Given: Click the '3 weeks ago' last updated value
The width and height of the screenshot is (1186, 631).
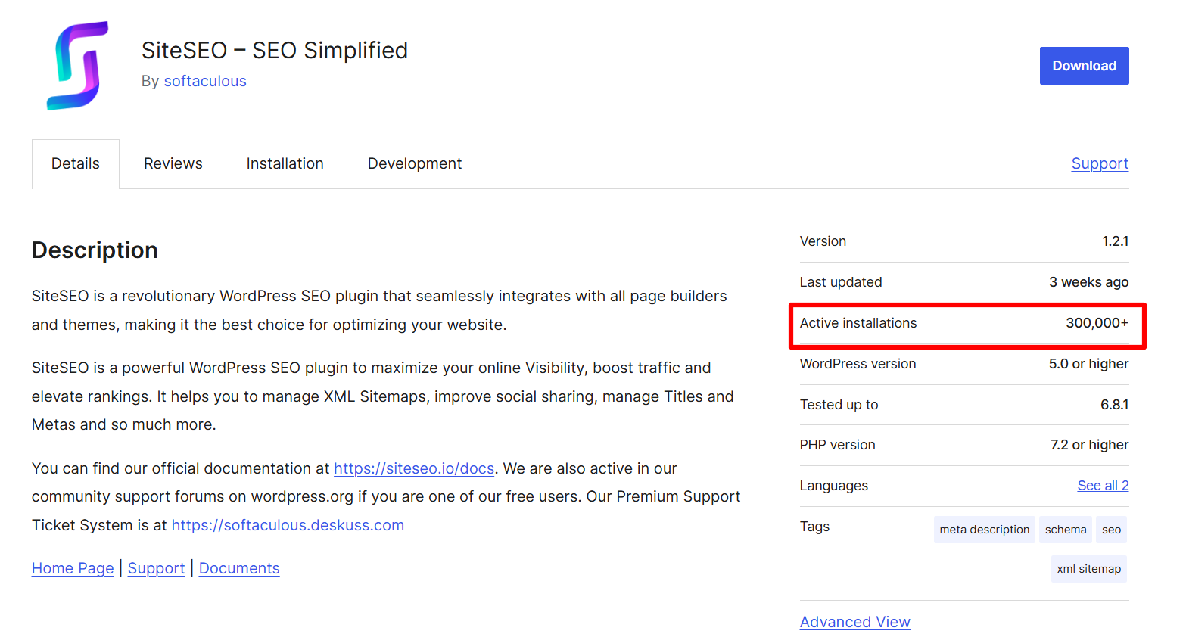Looking at the screenshot, I should [x=1089, y=282].
